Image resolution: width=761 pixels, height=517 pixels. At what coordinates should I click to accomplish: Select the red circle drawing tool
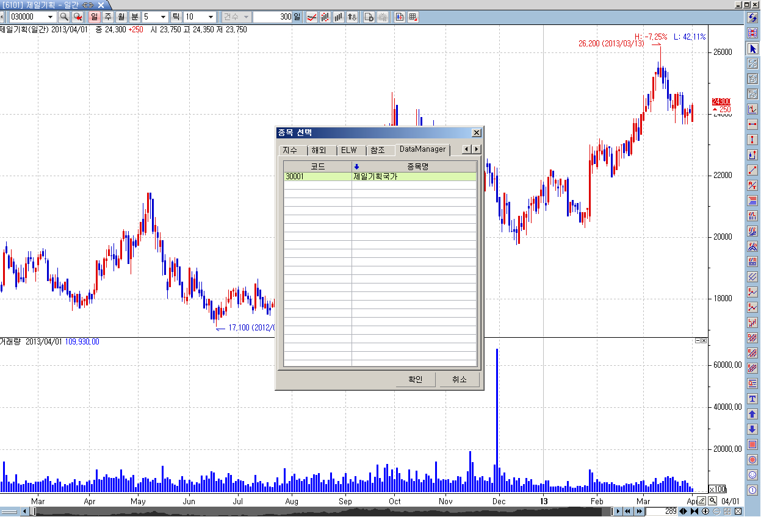[752, 460]
